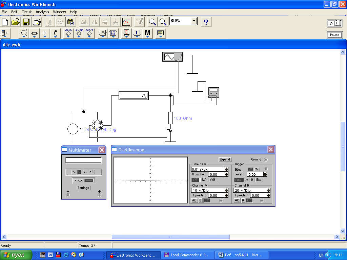Open the Indicators parts bin

coord(126,34)
